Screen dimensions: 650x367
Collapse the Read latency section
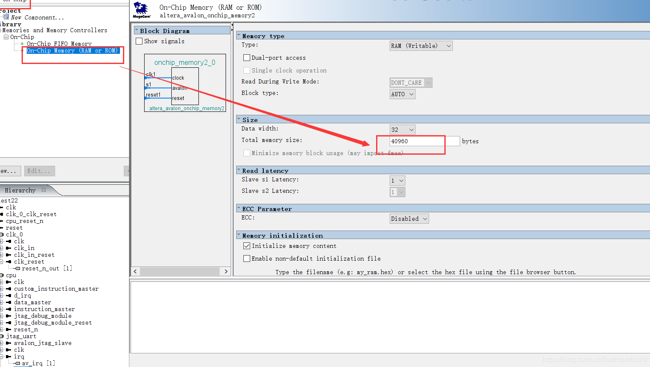click(239, 170)
